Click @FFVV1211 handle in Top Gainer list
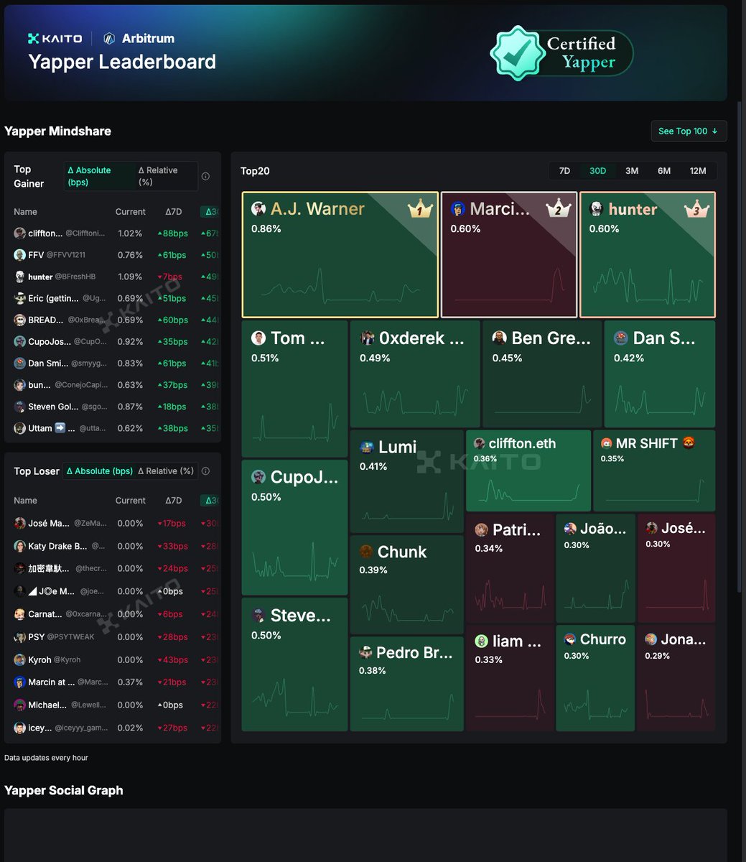 66,255
